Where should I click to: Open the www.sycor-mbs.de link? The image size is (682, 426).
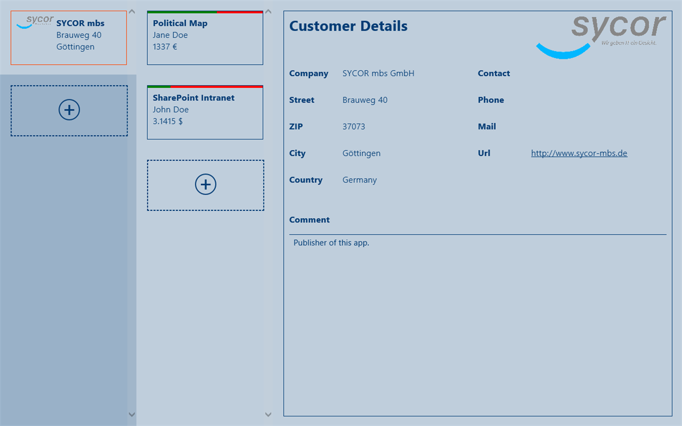tap(579, 154)
